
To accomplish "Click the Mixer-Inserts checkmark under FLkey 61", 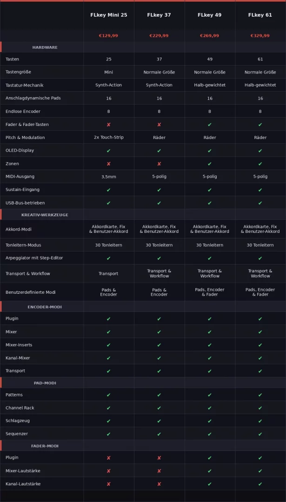I will coord(260,345).
